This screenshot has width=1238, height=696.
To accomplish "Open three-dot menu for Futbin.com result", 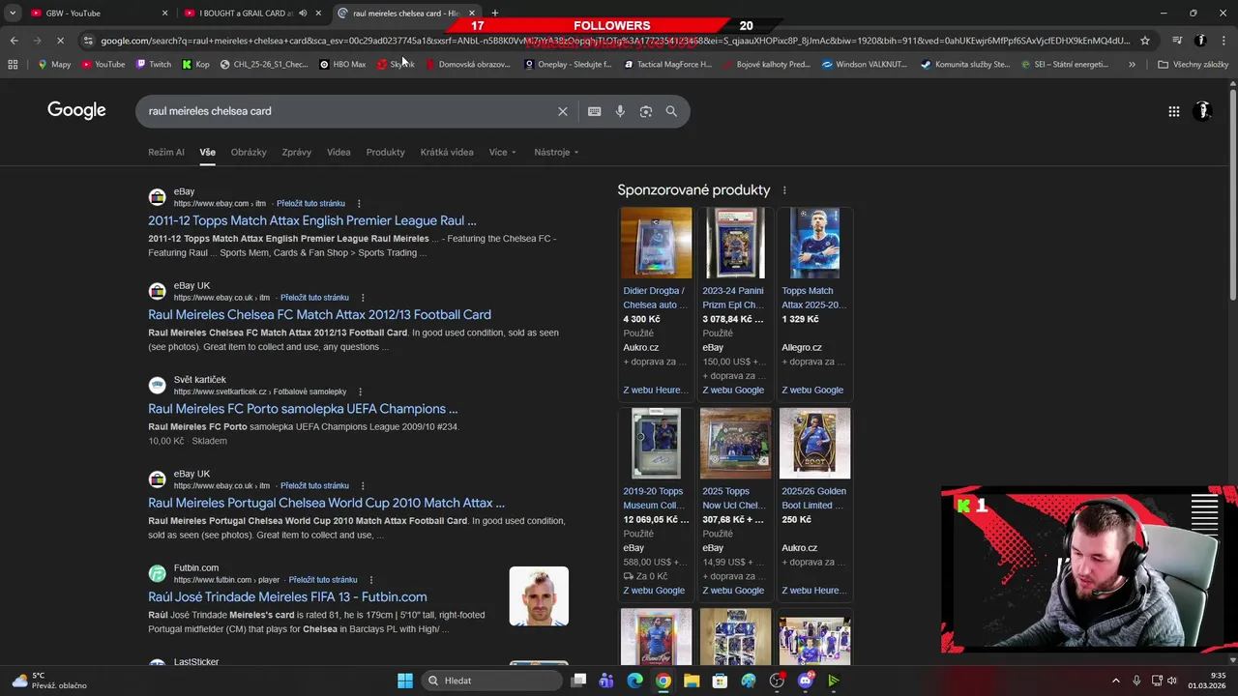I will coord(370,580).
